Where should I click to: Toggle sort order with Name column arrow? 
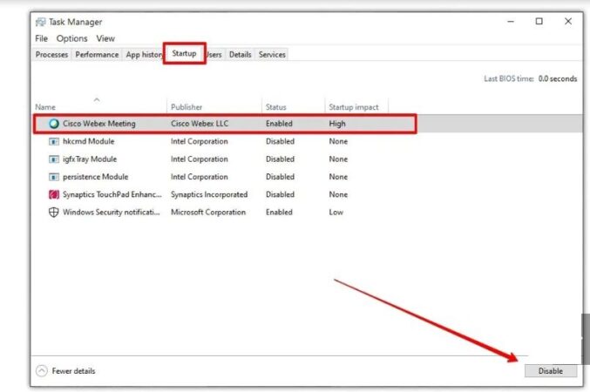point(97,99)
